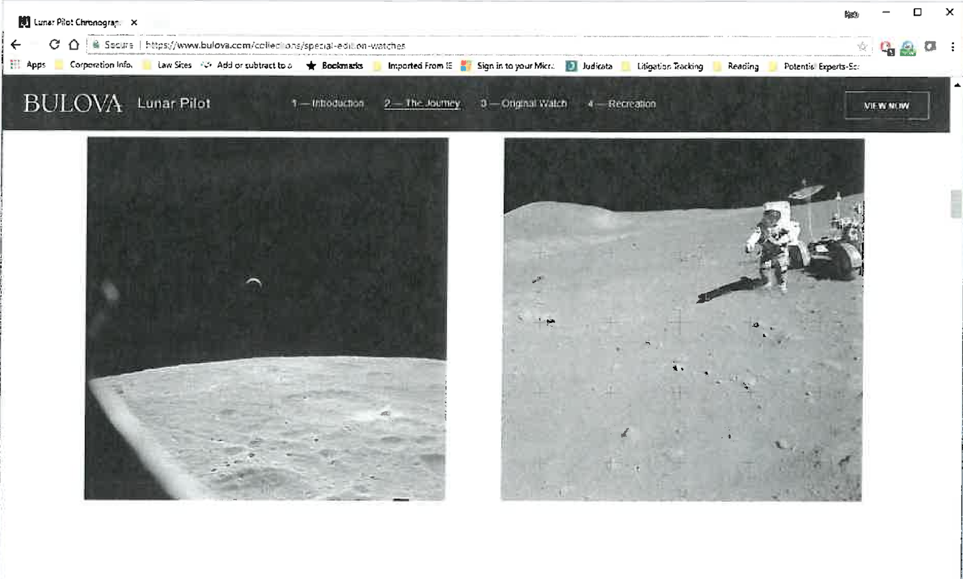Reload the page with the refresh icon

tap(54, 44)
